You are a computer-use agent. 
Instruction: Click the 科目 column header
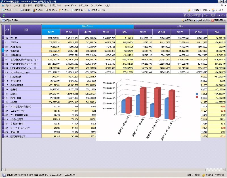26,30
